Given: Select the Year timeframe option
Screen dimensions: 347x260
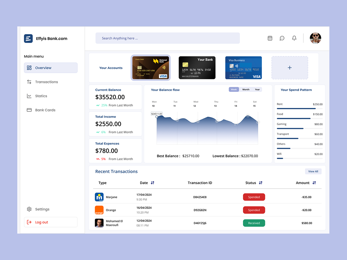Looking at the screenshot, I should pyautogui.click(x=257, y=89).
